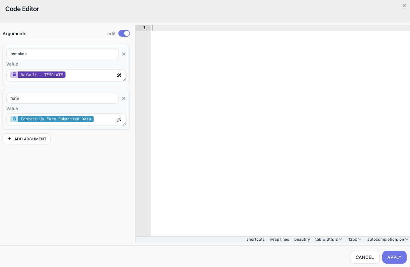Open the tab width dropdown
This screenshot has width=410, height=267.
click(x=329, y=239)
